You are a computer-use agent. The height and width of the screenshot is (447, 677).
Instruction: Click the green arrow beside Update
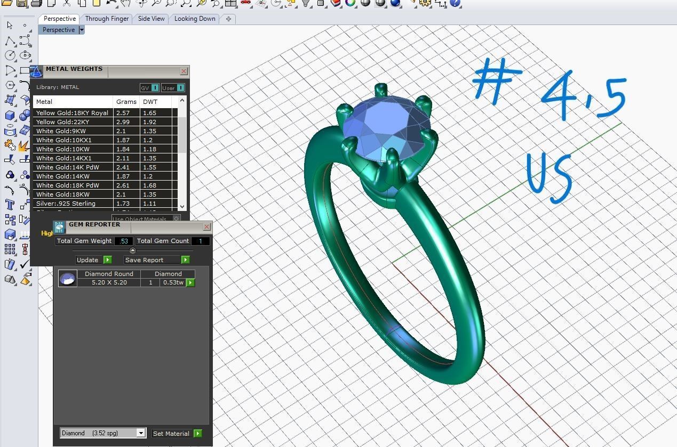[107, 260]
